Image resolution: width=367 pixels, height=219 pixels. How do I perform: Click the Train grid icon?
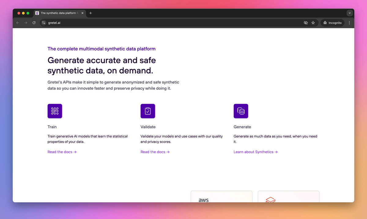(x=55, y=111)
